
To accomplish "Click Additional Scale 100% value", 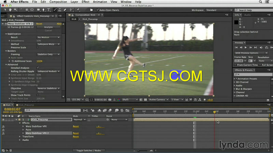I will [x=39, y=61].
